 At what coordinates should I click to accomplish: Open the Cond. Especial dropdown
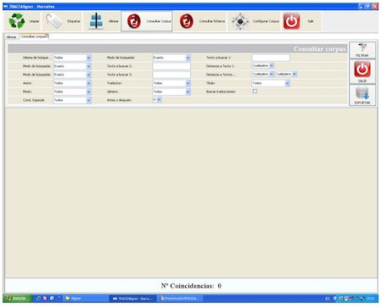click(x=72, y=100)
